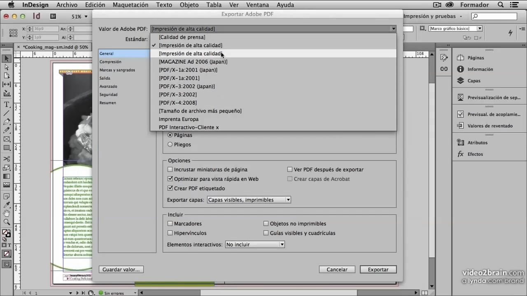Select the Note tool

(x=7, y=196)
